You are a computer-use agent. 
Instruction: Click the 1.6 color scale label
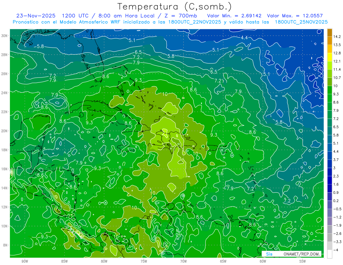point(336,184)
